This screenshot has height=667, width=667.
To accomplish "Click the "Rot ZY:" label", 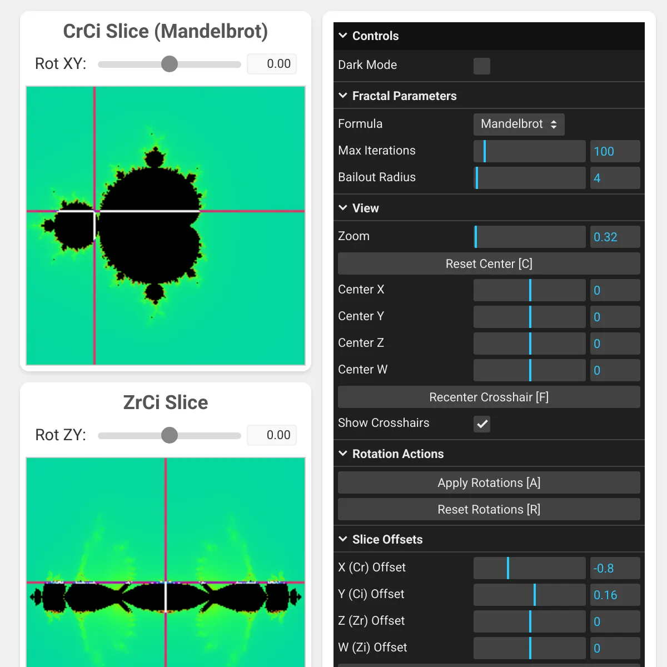I will 61,435.
